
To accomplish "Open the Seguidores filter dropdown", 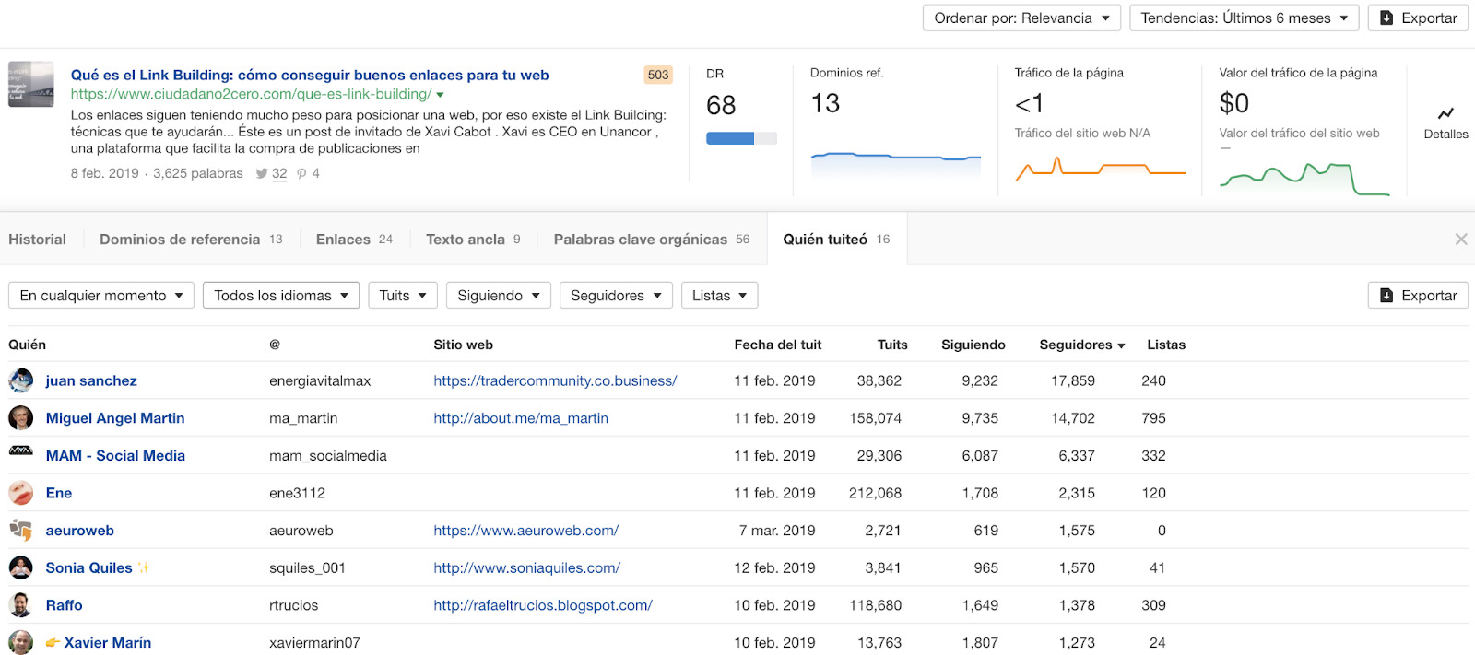I will 616,296.
